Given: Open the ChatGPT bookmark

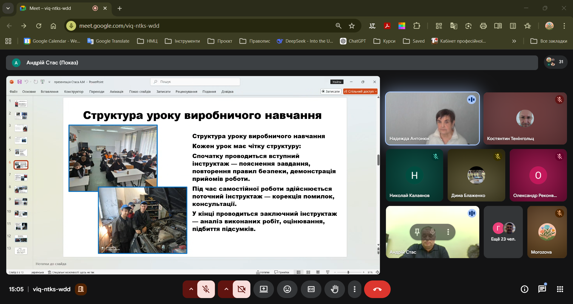Looking at the screenshot, I should click(x=353, y=41).
